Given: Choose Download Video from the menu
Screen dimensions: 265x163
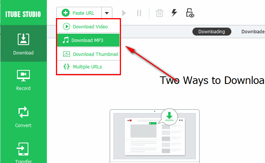Looking at the screenshot, I should [88, 26].
